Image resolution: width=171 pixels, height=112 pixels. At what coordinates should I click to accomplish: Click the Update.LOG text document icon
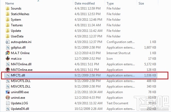[8, 103]
